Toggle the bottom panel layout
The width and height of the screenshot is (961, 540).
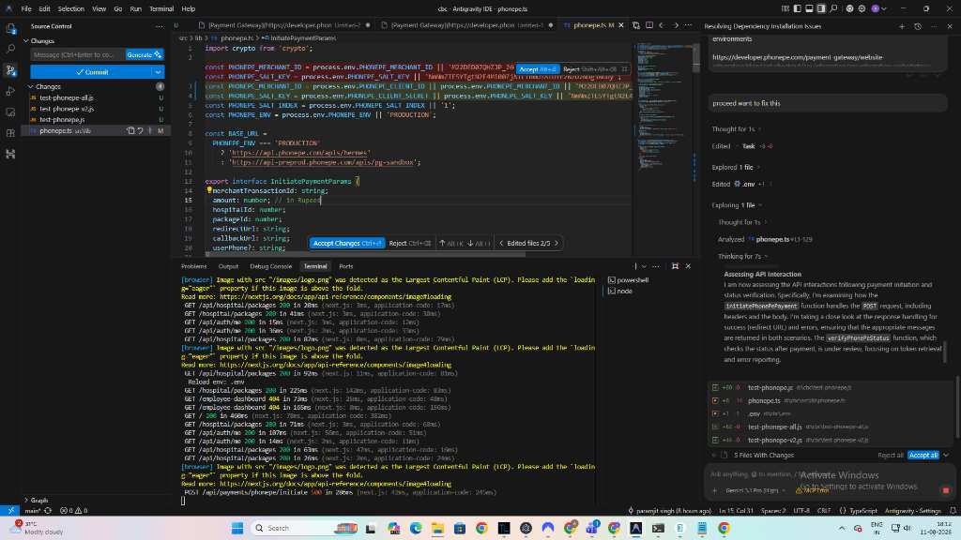[x=809, y=8]
